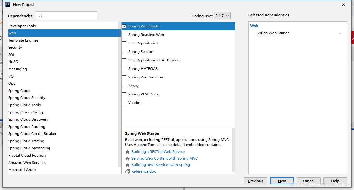Open the Reference doc link
This screenshot has height=190, width=354.
coord(144,171)
